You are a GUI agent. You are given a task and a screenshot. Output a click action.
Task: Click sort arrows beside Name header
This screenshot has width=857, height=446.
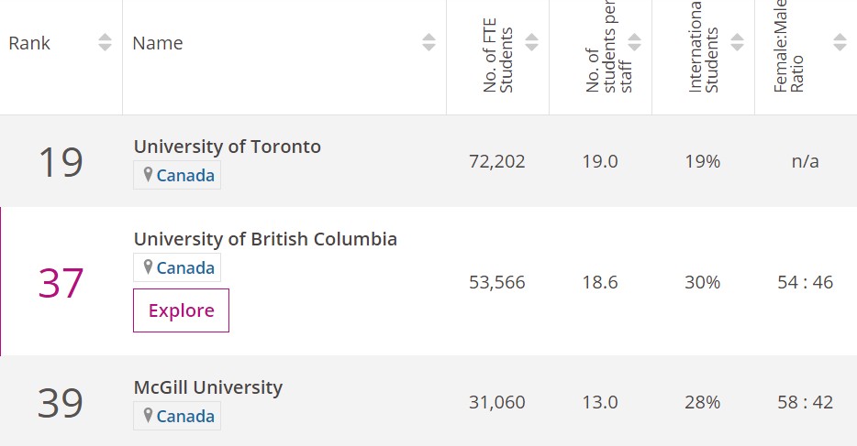pyautogui.click(x=428, y=42)
